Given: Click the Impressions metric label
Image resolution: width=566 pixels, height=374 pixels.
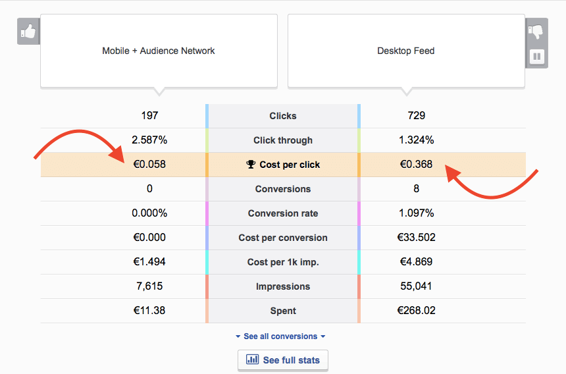Looking at the screenshot, I should click(x=283, y=286).
